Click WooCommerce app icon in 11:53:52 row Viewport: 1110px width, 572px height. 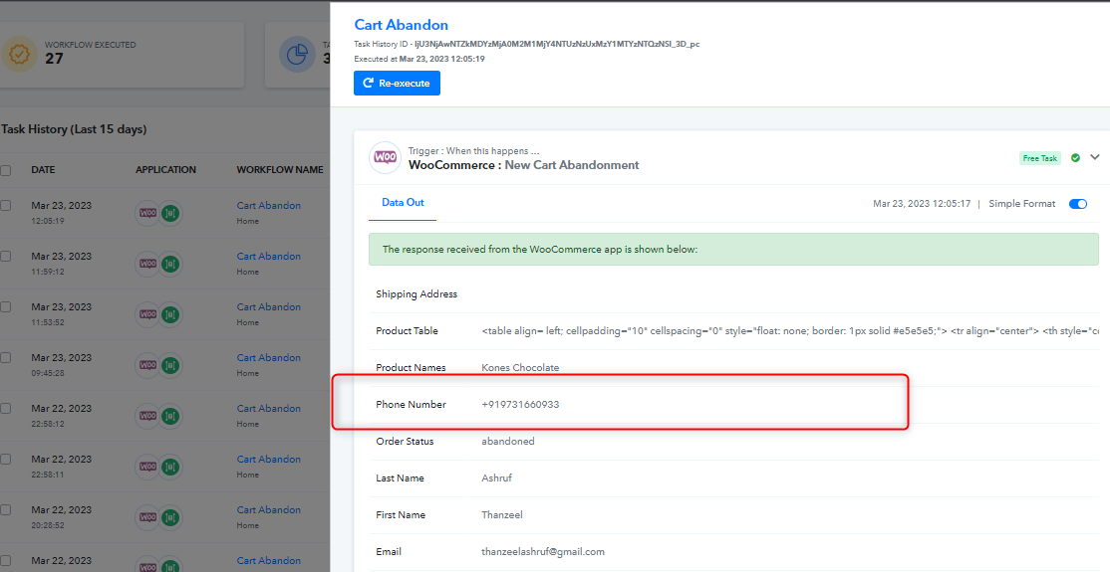147,314
